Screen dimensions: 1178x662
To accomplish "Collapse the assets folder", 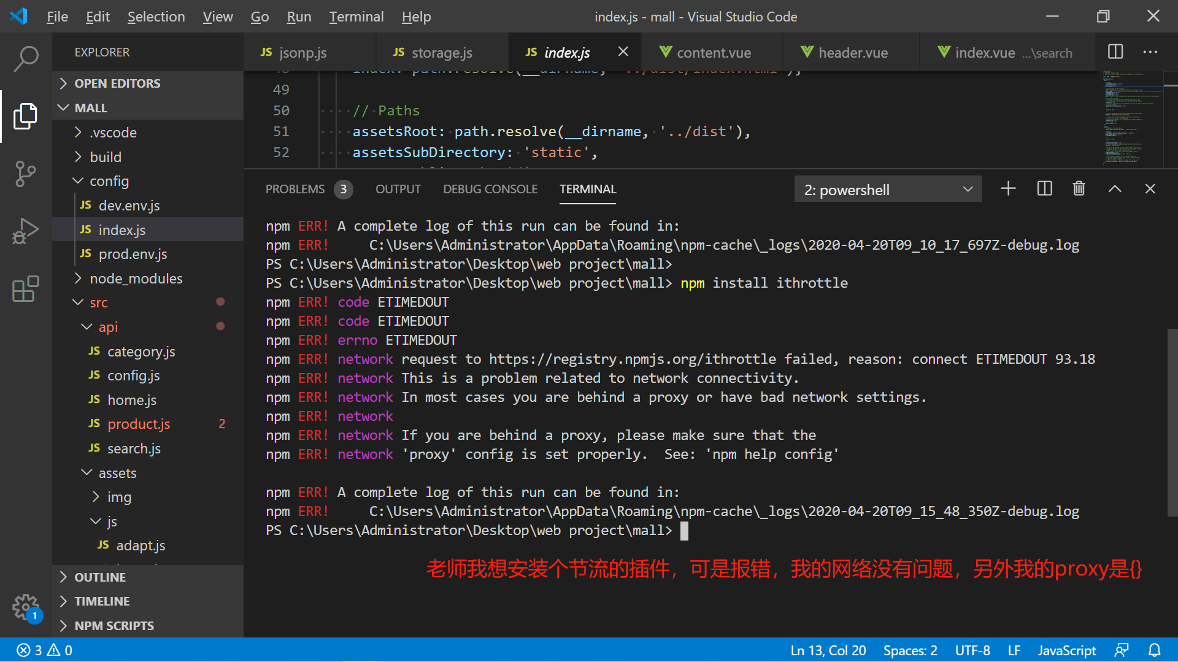I will click(148, 473).
